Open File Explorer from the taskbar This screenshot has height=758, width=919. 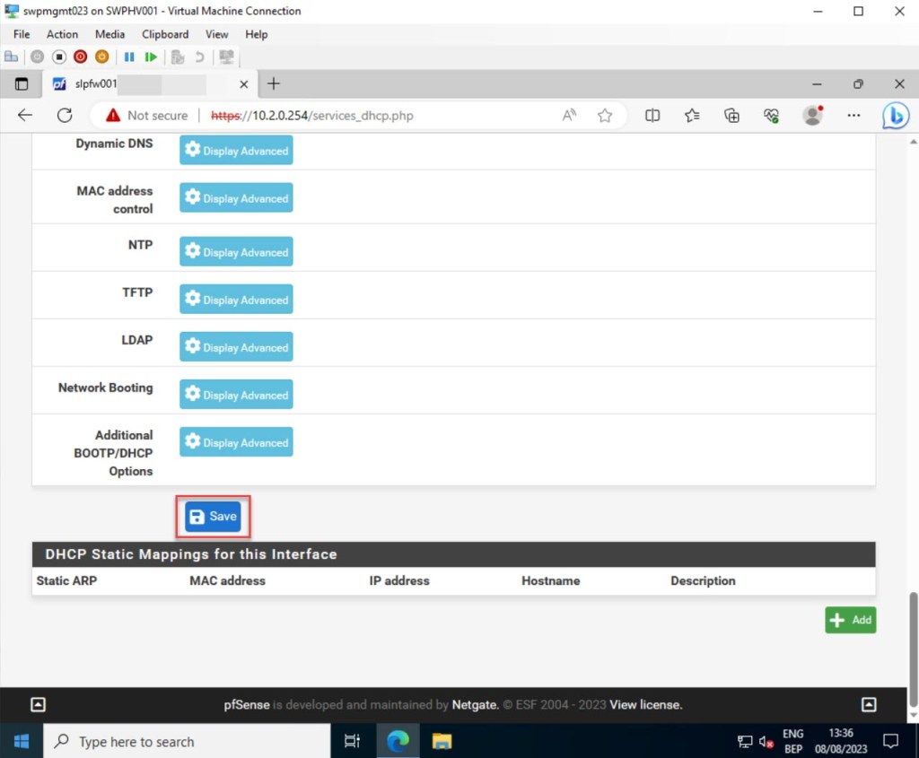pyautogui.click(x=442, y=741)
